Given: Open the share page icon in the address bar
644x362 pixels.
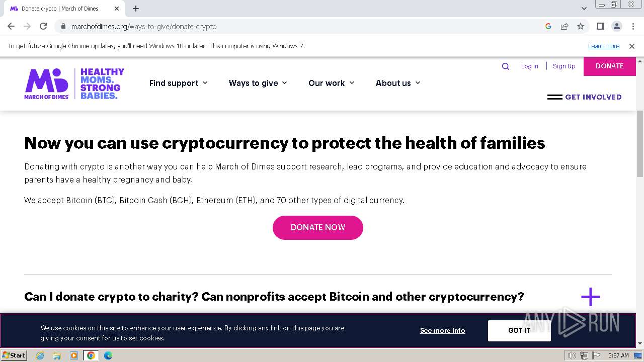Looking at the screenshot, I should (565, 26).
